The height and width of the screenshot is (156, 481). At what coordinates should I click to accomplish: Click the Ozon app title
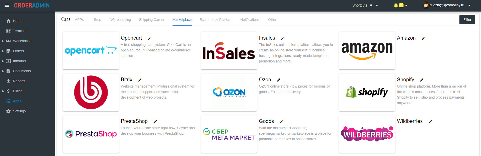pyautogui.click(x=265, y=80)
